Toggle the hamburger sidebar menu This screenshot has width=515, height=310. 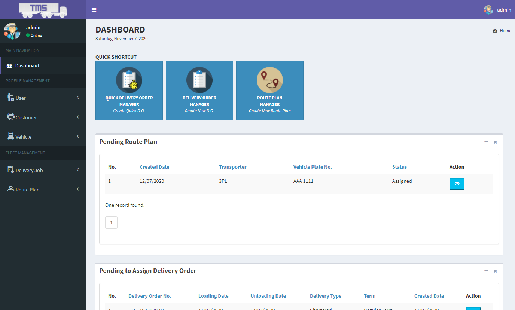[x=94, y=10]
